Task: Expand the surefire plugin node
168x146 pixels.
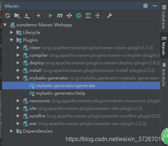Action: click(x=18, y=116)
